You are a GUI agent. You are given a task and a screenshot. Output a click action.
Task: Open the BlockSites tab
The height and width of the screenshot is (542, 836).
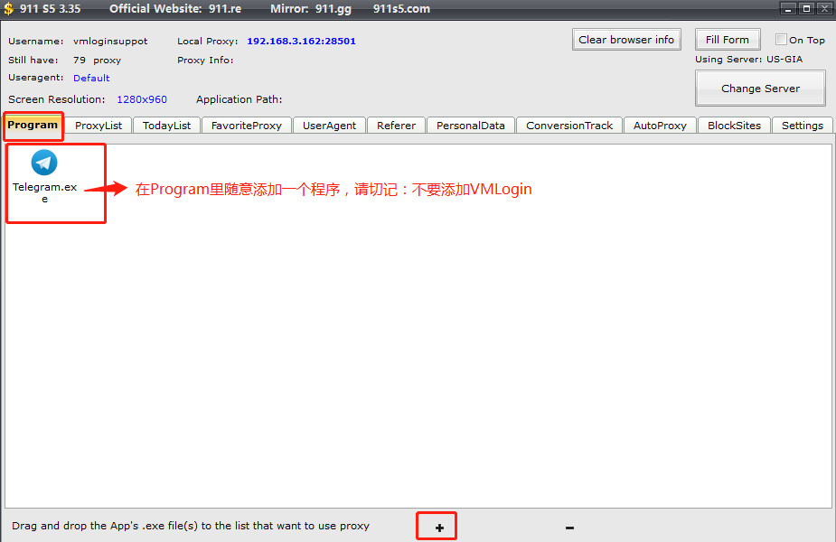coord(734,126)
